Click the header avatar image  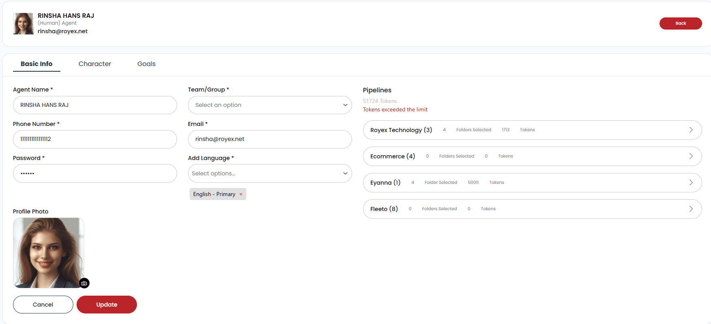pyautogui.click(x=23, y=23)
